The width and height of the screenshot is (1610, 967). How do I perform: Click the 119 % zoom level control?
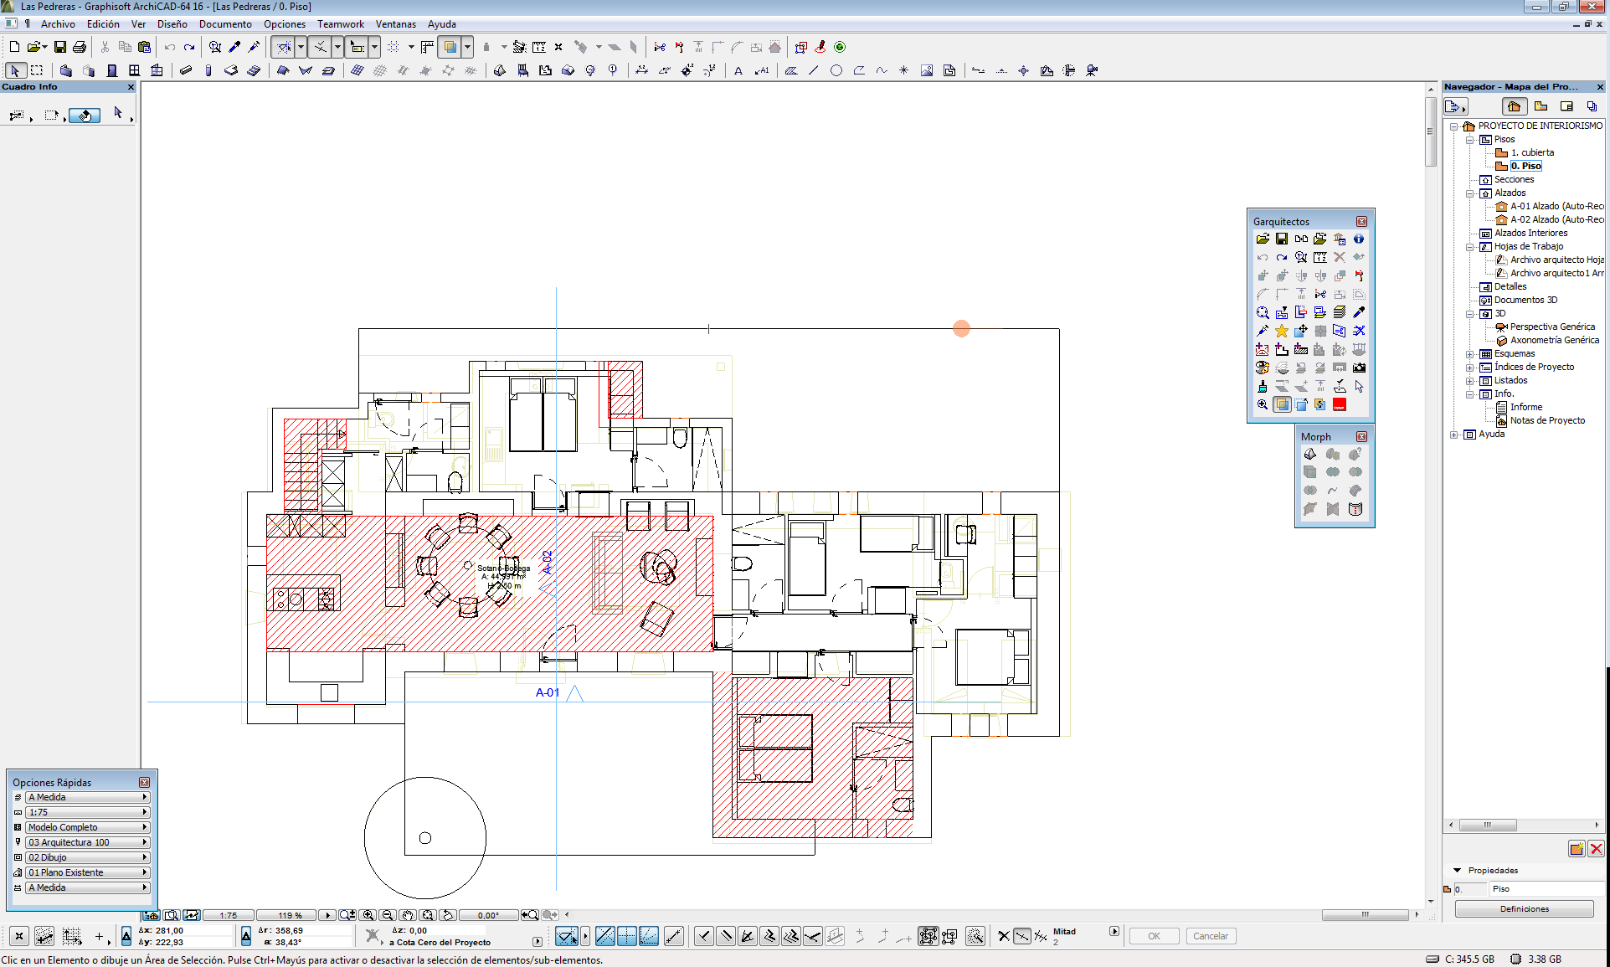[x=287, y=915]
